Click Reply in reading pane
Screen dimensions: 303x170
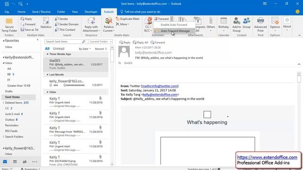[x=125, y=42]
